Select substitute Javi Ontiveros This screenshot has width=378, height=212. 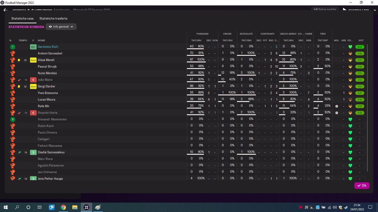47,172
